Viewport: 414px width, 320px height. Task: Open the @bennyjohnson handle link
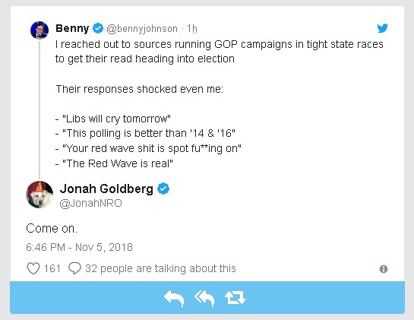pyautogui.click(x=142, y=29)
